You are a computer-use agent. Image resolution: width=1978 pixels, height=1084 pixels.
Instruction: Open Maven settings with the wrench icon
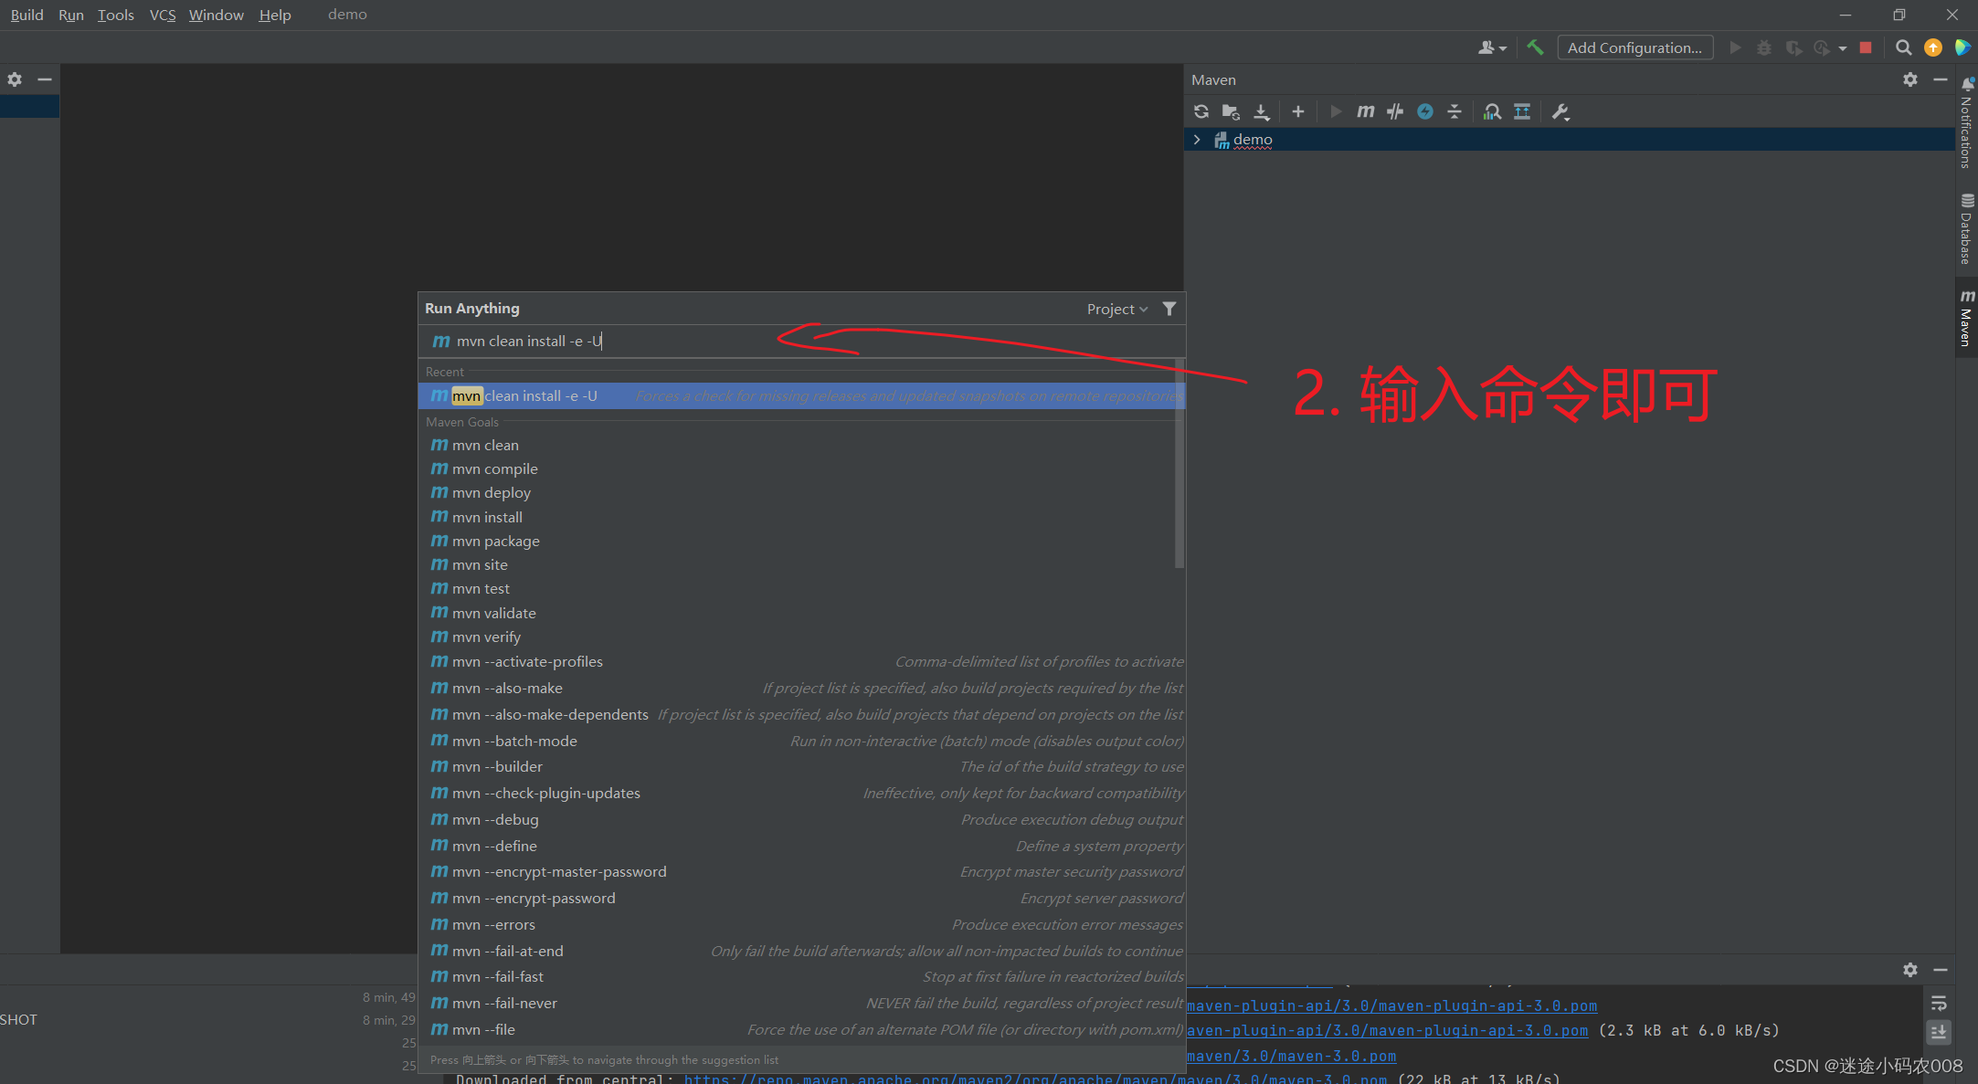tap(1561, 111)
